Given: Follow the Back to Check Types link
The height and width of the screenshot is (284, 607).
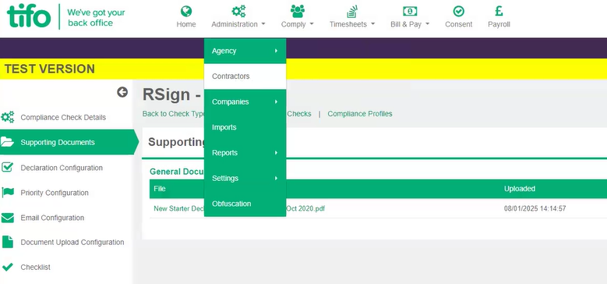Looking at the screenshot, I should pyautogui.click(x=174, y=114).
